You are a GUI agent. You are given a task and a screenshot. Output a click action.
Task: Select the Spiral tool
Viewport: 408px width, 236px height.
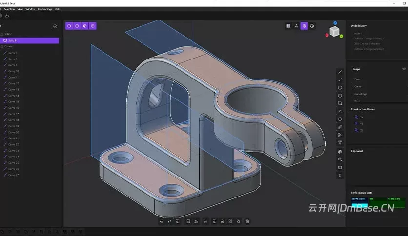pos(340,111)
